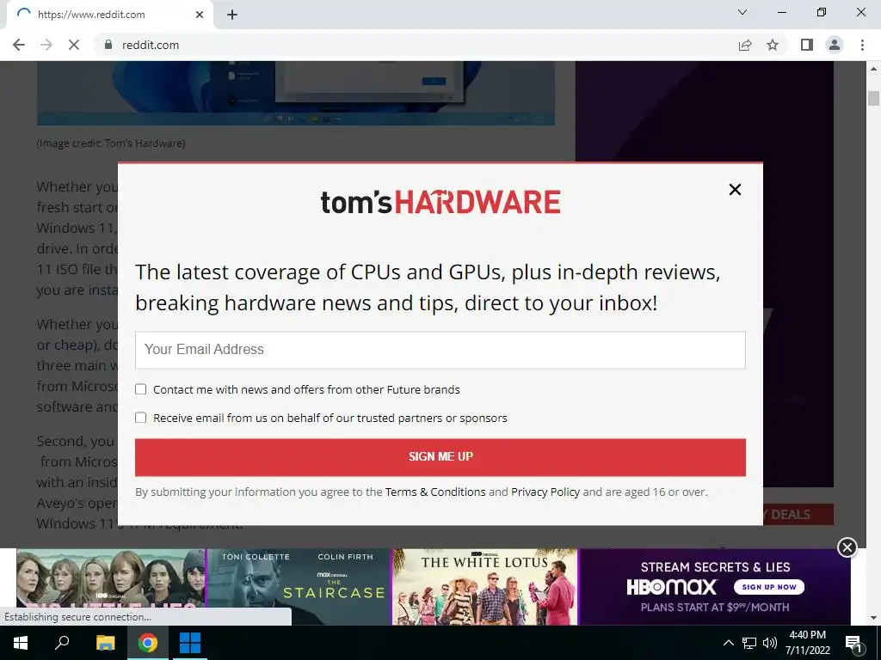Open the Terms & Conditions link

pyautogui.click(x=435, y=492)
